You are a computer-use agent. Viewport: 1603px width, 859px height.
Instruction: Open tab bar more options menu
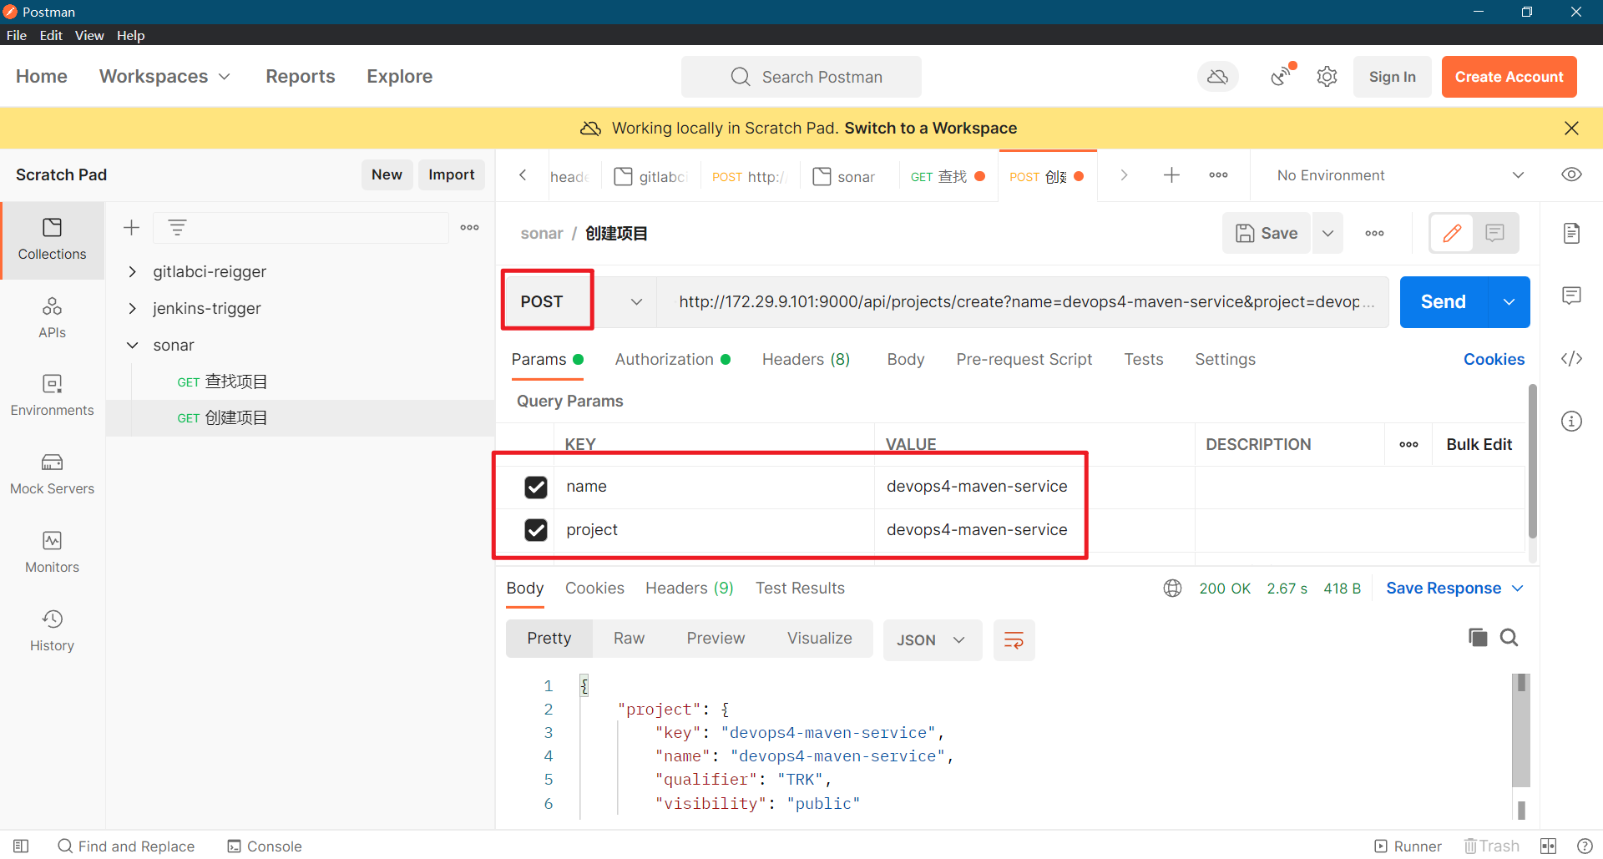click(x=1218, y=174)
